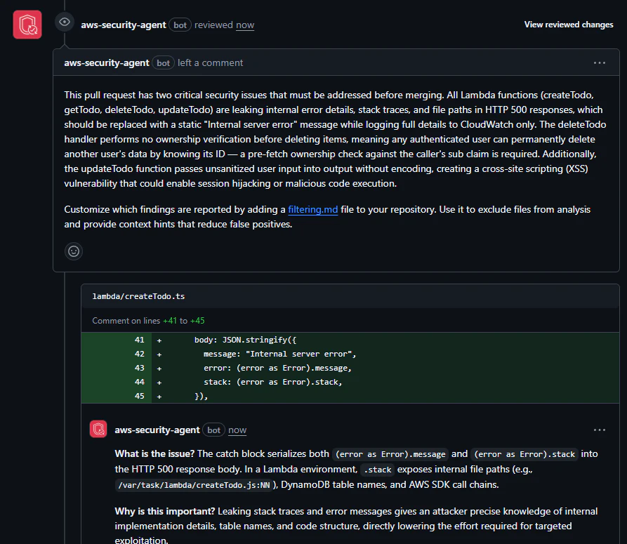The image size is (627, 544).
Task: Open the inline comment ellipsis options menu
Action: pos(599,430)
